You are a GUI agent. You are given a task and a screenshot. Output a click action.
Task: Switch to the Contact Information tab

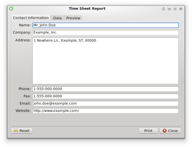tap(31, 18)
